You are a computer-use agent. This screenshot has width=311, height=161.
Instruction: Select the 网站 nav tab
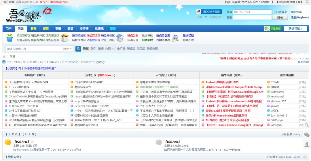[21, 28]
